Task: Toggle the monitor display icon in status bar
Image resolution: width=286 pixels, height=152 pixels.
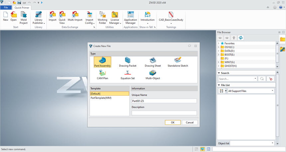Action: click(x=202, y=149)
